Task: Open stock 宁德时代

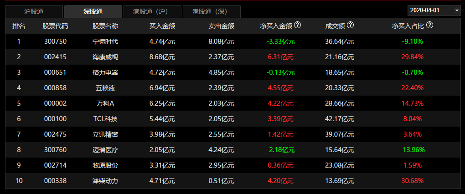Action: click(x=105, y=41)
